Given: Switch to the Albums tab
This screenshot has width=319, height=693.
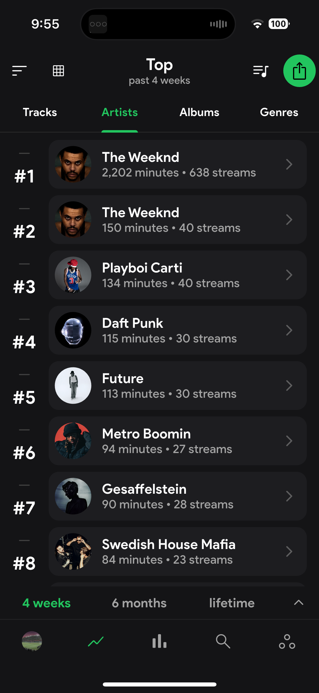Looking at the screenshot, I should click(x=199, y=112).
